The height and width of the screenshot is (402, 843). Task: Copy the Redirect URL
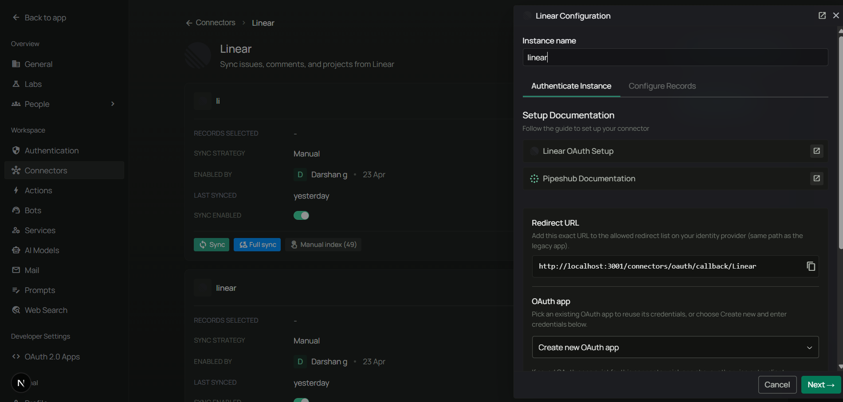pos(811,266)
